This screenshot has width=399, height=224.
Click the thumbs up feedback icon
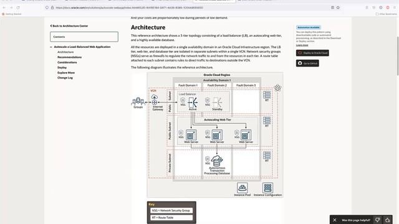(388, 220)
